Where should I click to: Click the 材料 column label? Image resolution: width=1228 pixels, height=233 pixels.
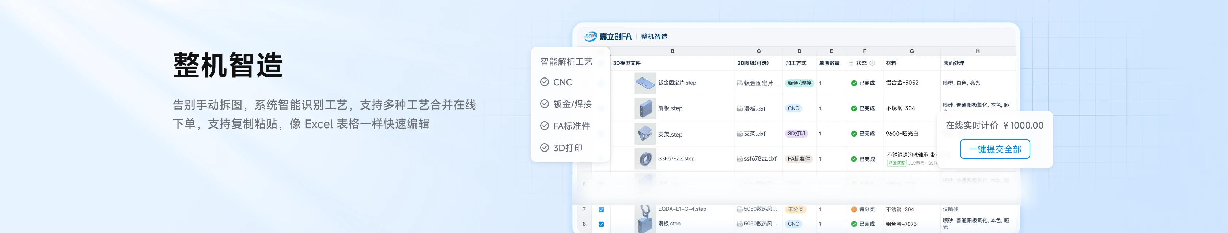(x=891, y=63)
